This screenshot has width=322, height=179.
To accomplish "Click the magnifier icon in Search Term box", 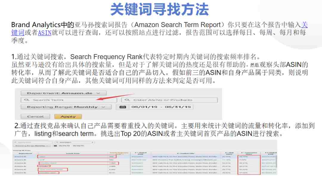I will [27, 100].
